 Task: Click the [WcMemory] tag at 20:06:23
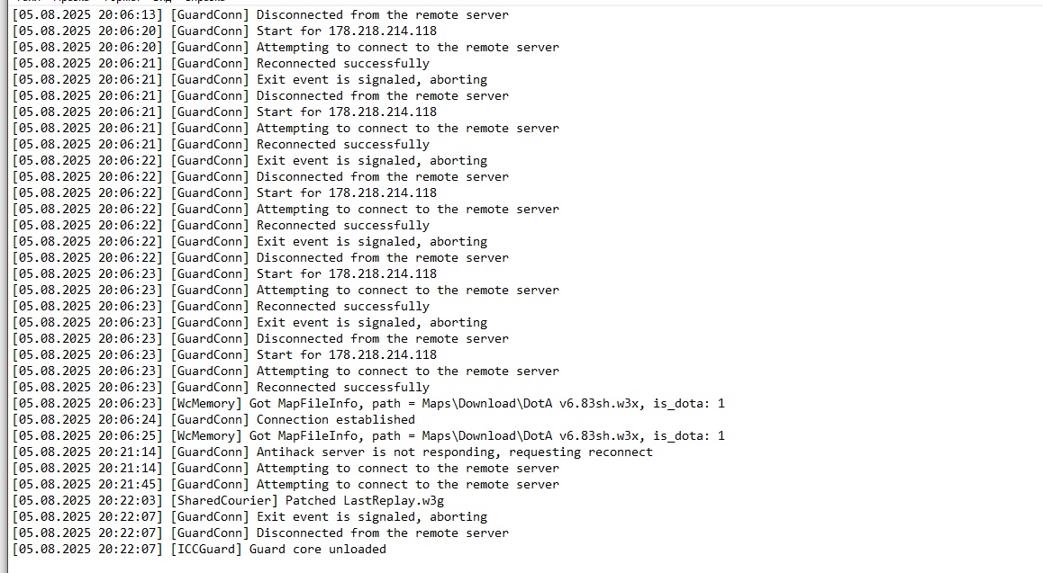[206, 404]
